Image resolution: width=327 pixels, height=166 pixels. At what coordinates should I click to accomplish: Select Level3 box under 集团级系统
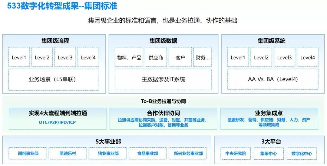[x=284, y=57]
